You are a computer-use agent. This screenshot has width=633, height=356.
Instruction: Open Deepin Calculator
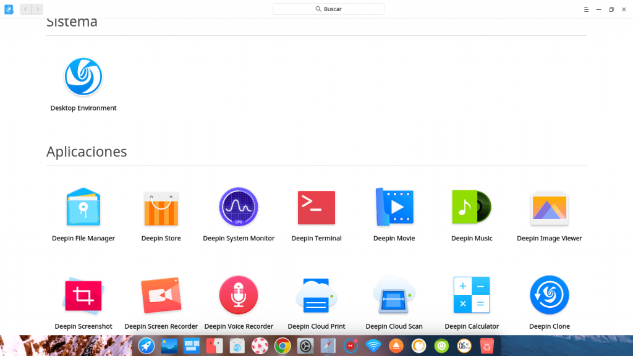click(x=472, y=295)
